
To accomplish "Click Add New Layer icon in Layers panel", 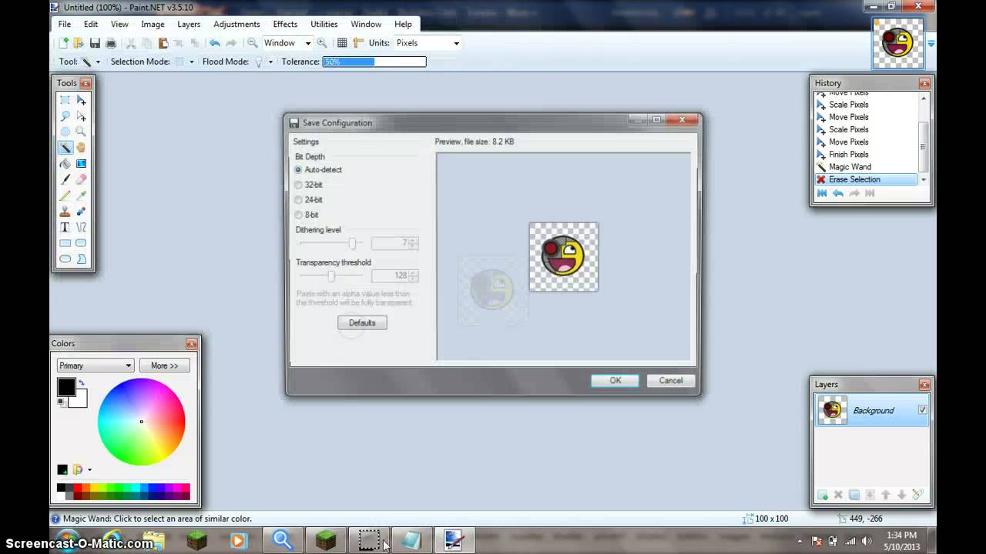I will 823,495.
